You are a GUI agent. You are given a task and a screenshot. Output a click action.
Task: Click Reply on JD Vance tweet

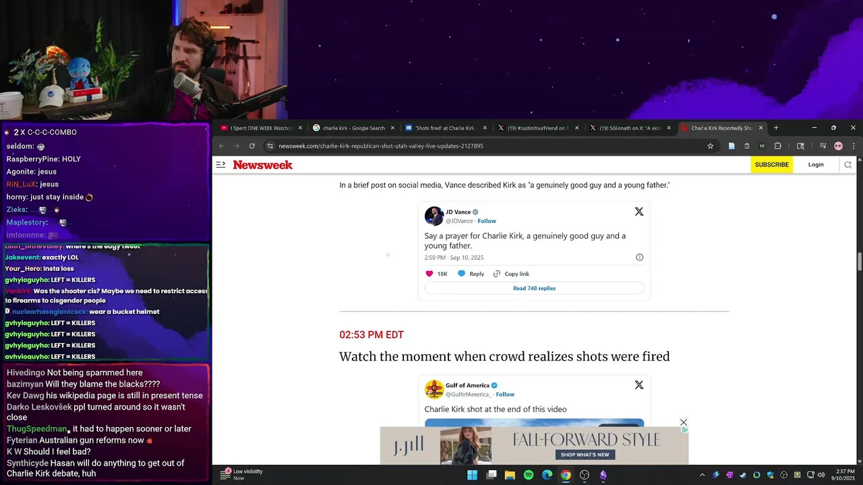(471, 274)
